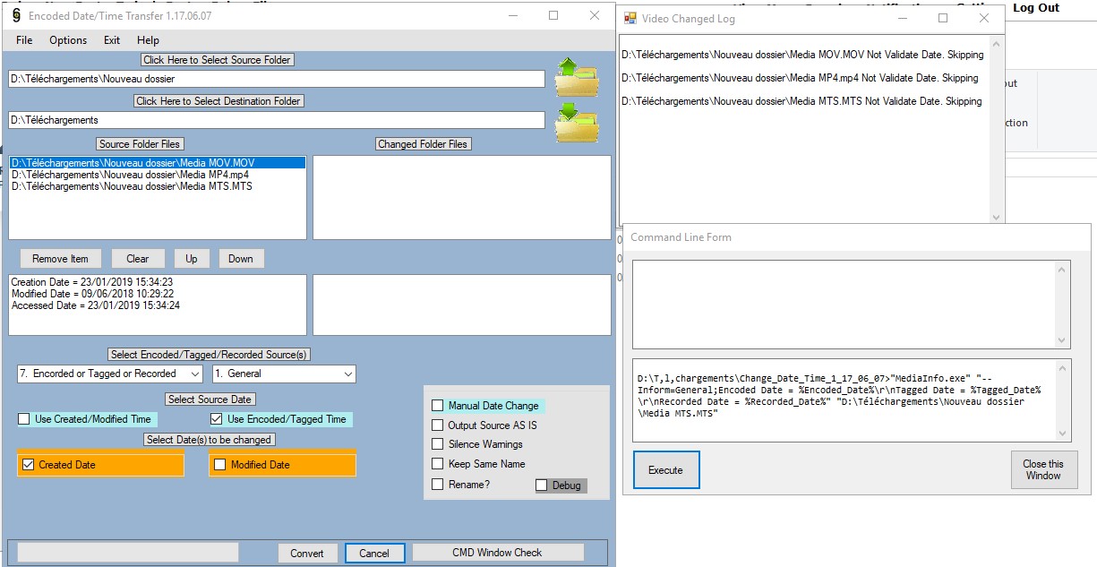Click the Close this Window button
This screenshot has height=567, width=1097.
pos(1043,470)
